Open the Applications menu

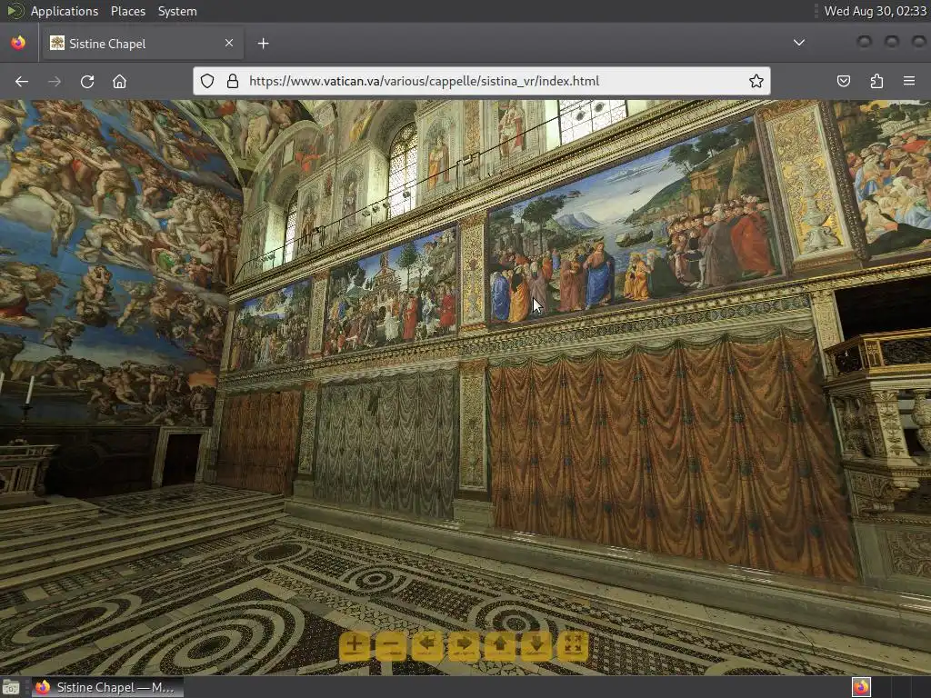pos(65,11)
